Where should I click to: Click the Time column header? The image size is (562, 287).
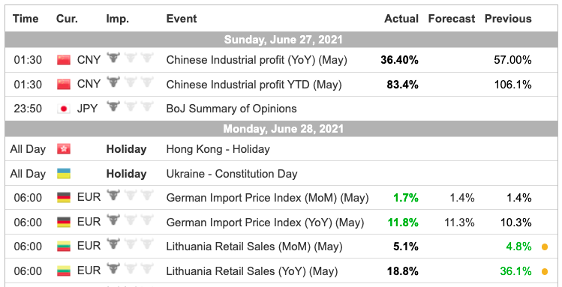click(26, 19)
